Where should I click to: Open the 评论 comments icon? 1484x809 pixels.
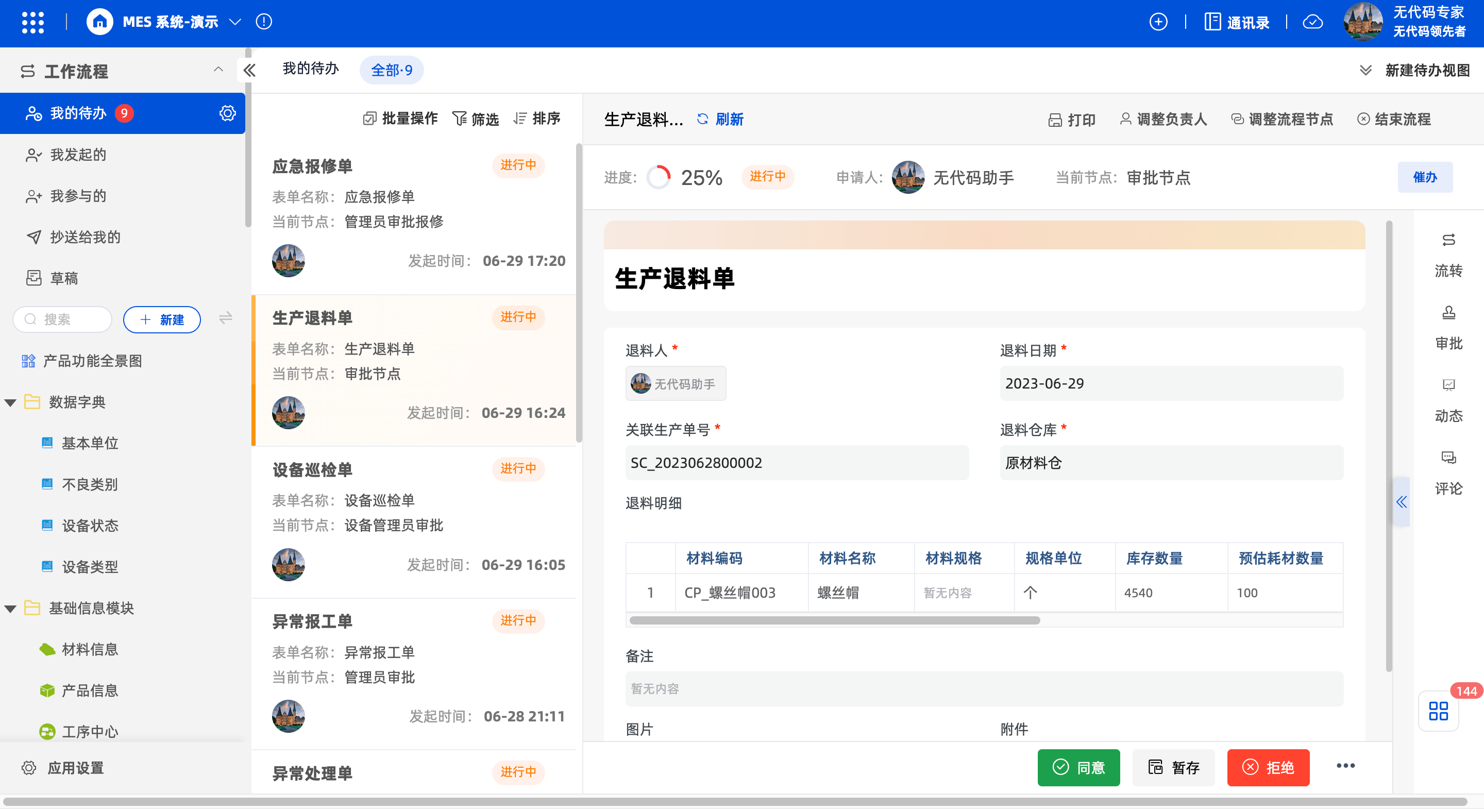[x=1448, y=458]
